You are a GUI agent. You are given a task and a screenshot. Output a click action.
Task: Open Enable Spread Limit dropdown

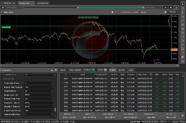coord(38,111)
